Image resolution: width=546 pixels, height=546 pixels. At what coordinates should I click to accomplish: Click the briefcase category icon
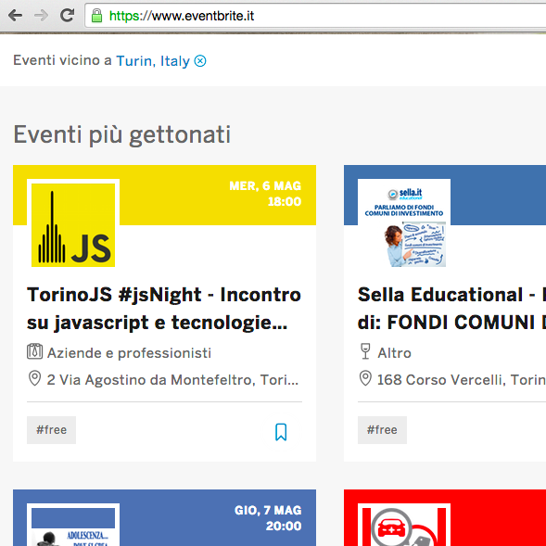35,351
